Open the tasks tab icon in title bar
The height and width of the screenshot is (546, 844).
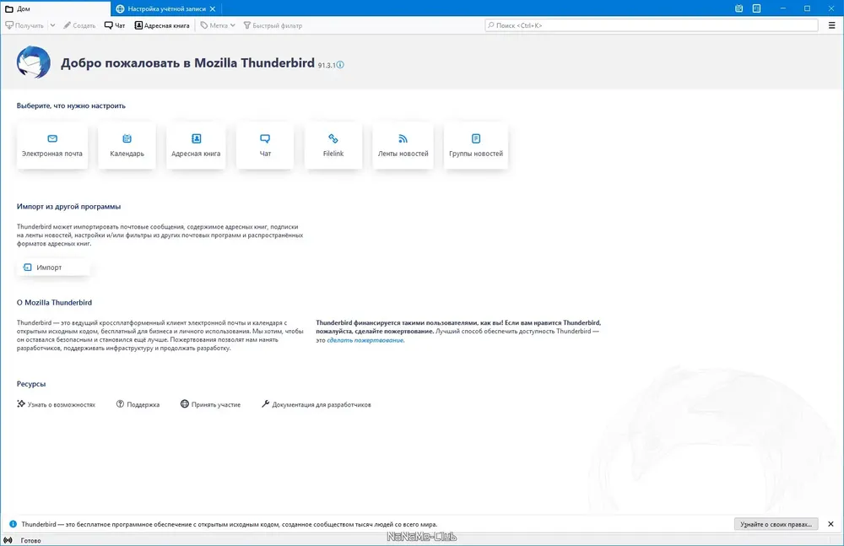[x=756, y=8]
